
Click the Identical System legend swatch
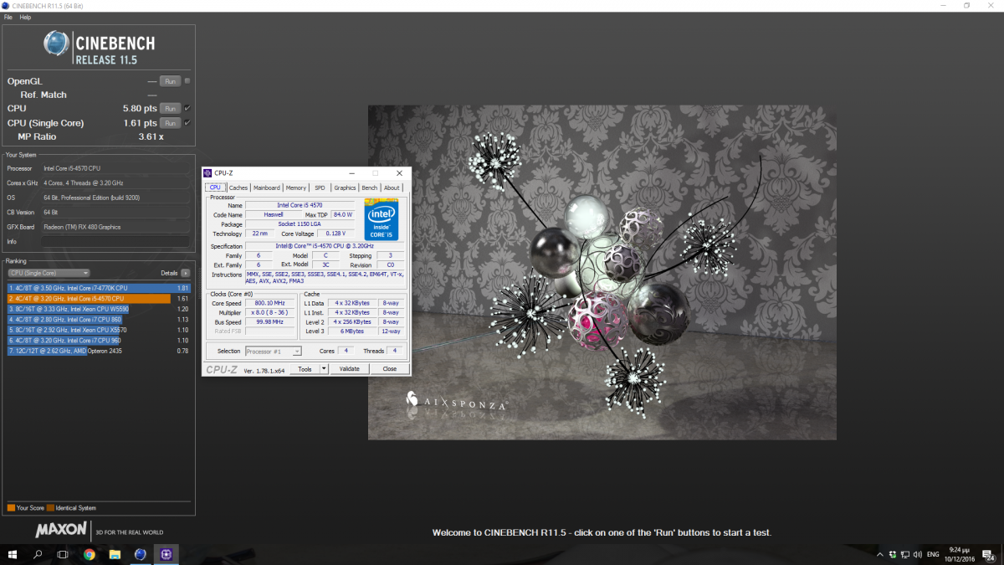point(50,507)
